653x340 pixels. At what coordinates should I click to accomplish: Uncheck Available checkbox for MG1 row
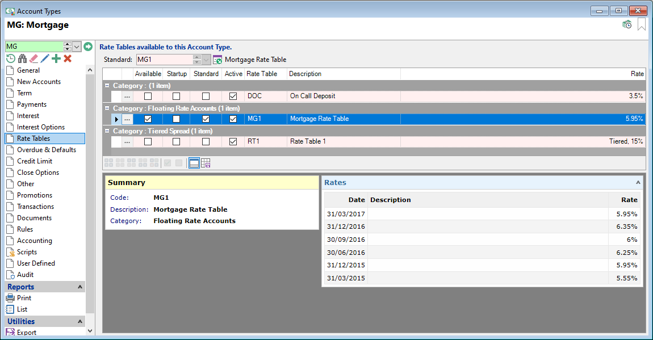(148, 119)
